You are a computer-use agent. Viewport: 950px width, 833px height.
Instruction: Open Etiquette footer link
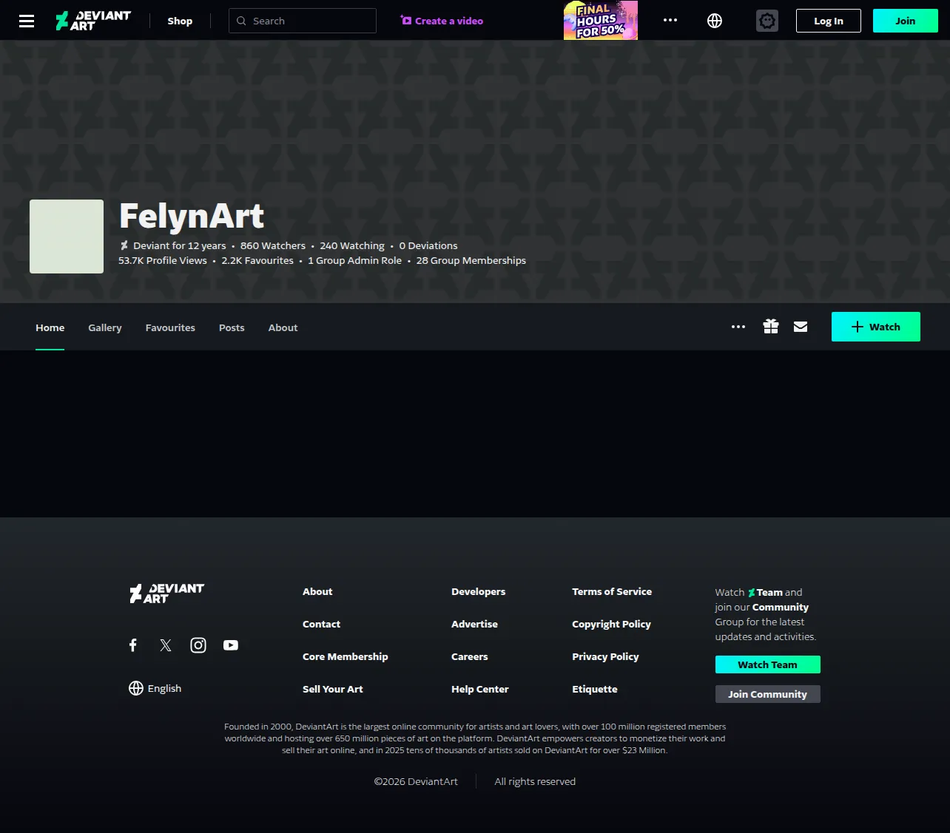[595, 689]
